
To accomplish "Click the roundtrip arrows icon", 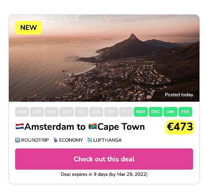I will (18, 140).
